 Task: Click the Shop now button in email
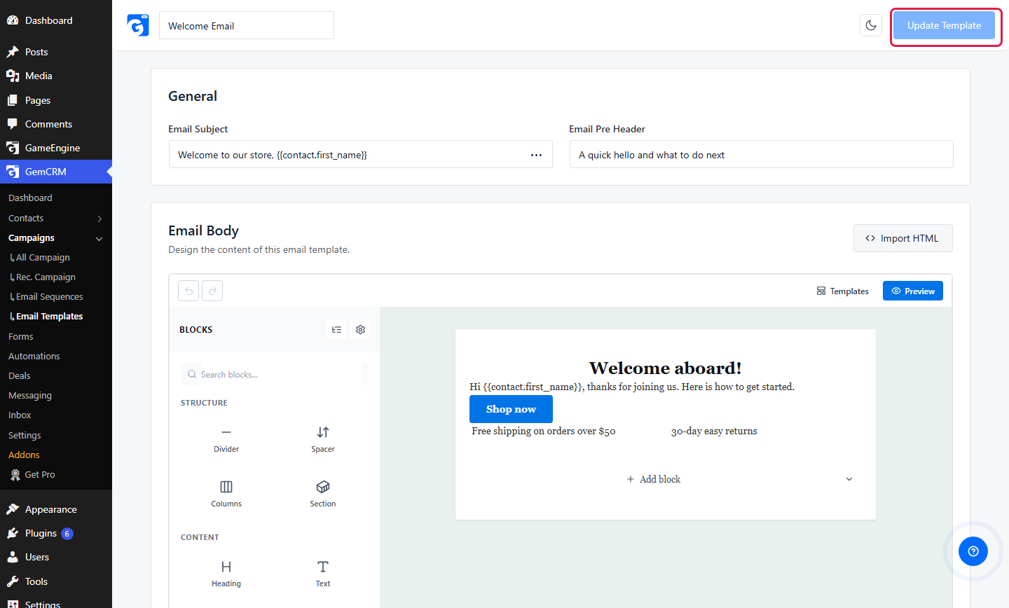[x=511, y=409]
